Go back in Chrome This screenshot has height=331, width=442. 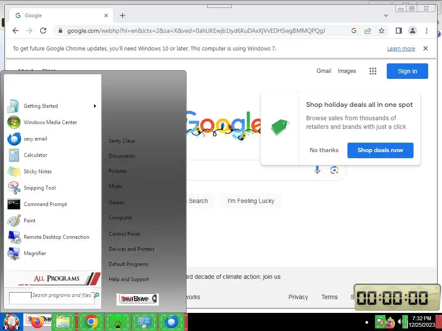coord(16,31)
